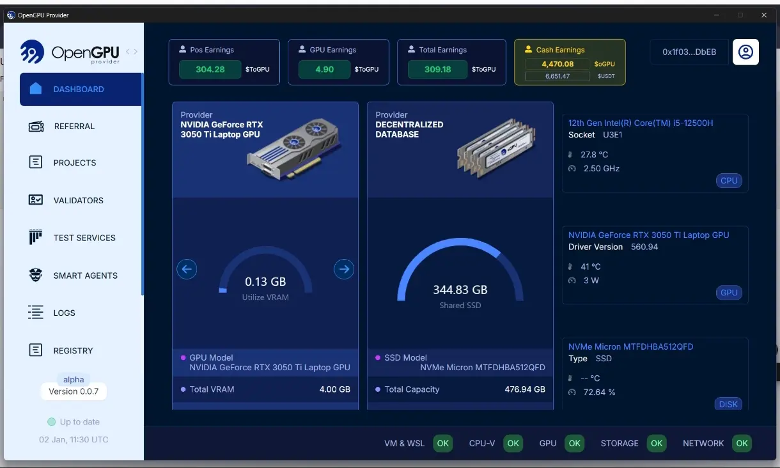Click the Total Capacity 476.94 GB row
Viewport: 780px width, 468px height.
pyautogui.click(x=460, y=389)
